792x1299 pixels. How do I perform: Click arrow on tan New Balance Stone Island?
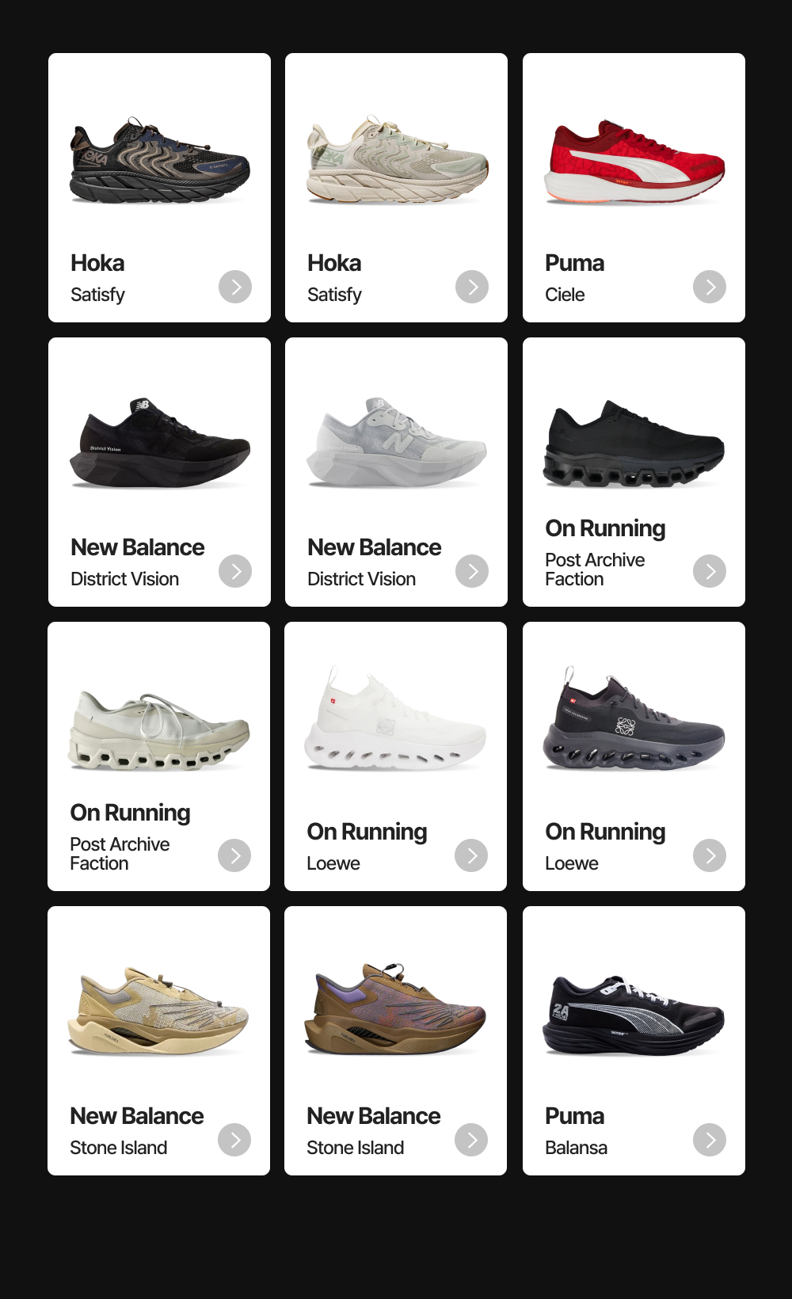(x=234, y=1140)
